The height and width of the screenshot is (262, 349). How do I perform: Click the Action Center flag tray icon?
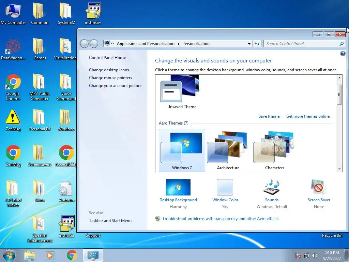point(298,256)
